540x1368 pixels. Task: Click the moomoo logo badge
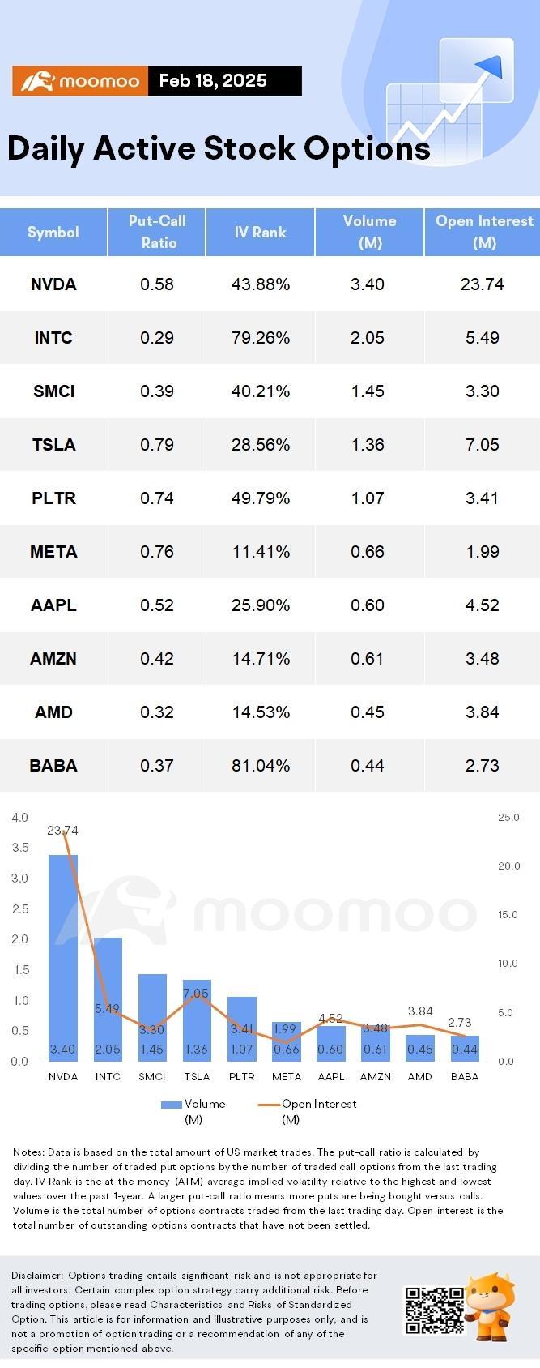pyautogui.click(x=80, y=81)
